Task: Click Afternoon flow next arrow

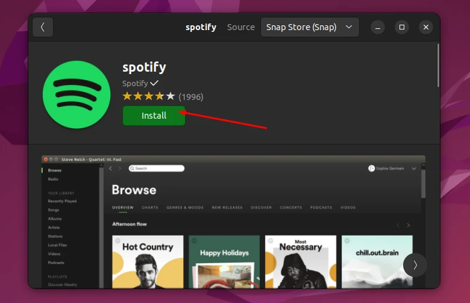Action: (x=409, y=225)
